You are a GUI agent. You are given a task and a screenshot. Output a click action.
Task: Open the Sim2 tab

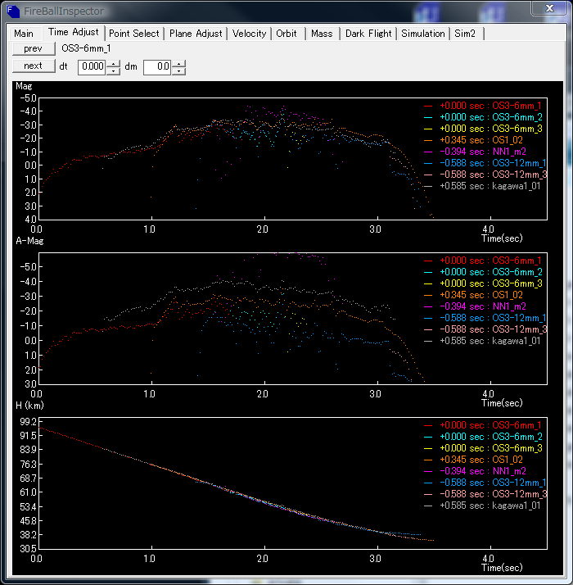coord(467,34)
